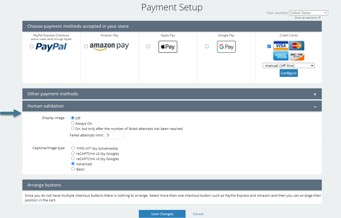The width and height of the screenshot is (341, 218).
Task: Click the Save Changes button
Action: [162, 214]
